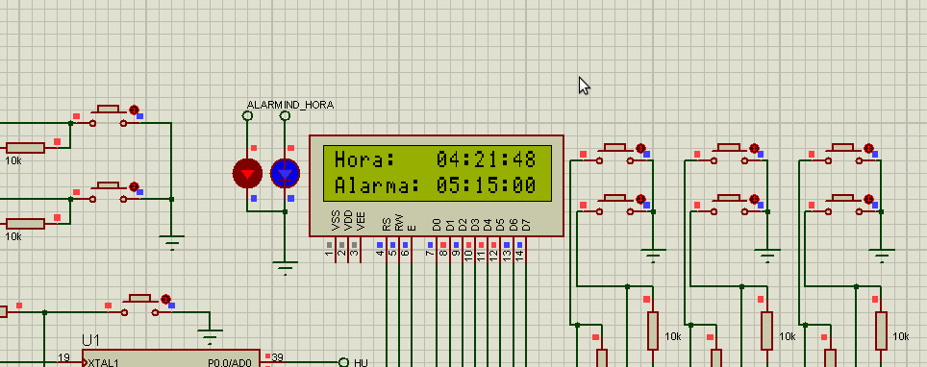Actuate upper push button in middle right column

[729, 154]
